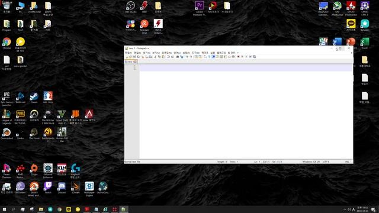Click 'Windows (CR LF)' in status bar
The image size is (379, 213).
[311, 162]
